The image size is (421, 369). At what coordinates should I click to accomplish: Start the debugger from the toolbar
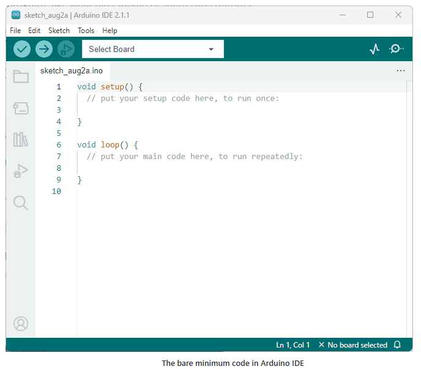point(65,49)
